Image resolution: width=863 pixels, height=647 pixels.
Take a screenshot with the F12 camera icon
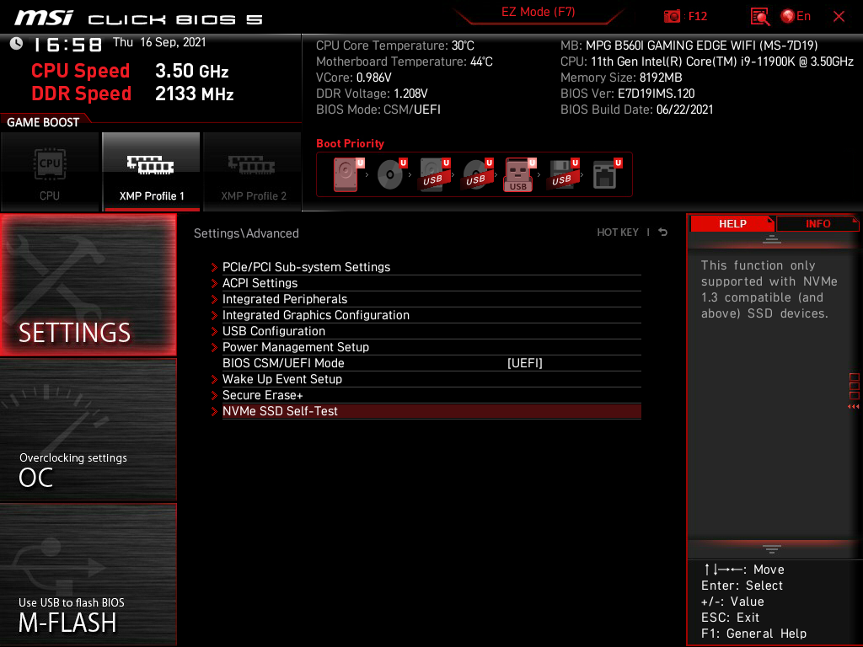click(672, 17)
